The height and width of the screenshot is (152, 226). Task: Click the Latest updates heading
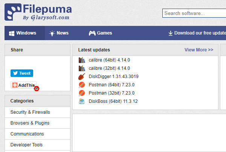click(94, 50)
